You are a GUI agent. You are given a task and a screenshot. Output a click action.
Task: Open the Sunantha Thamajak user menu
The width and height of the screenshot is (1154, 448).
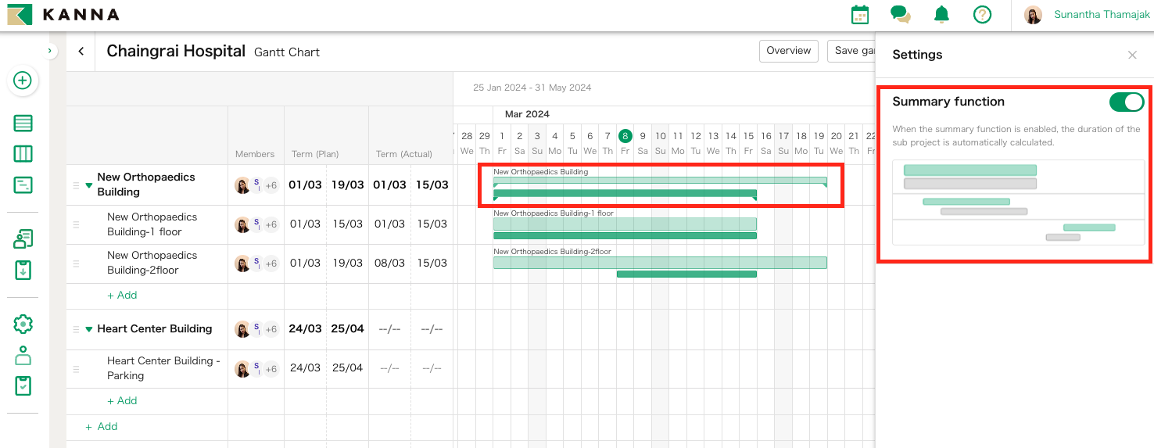click(1102, 15)
